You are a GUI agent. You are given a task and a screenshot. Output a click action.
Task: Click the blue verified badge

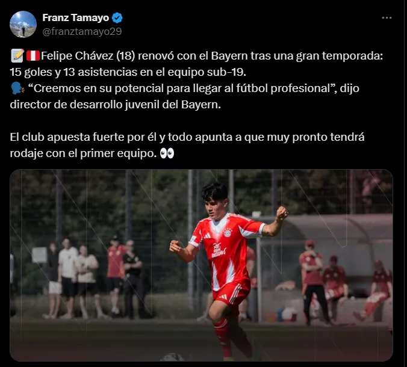click(117, 18)
